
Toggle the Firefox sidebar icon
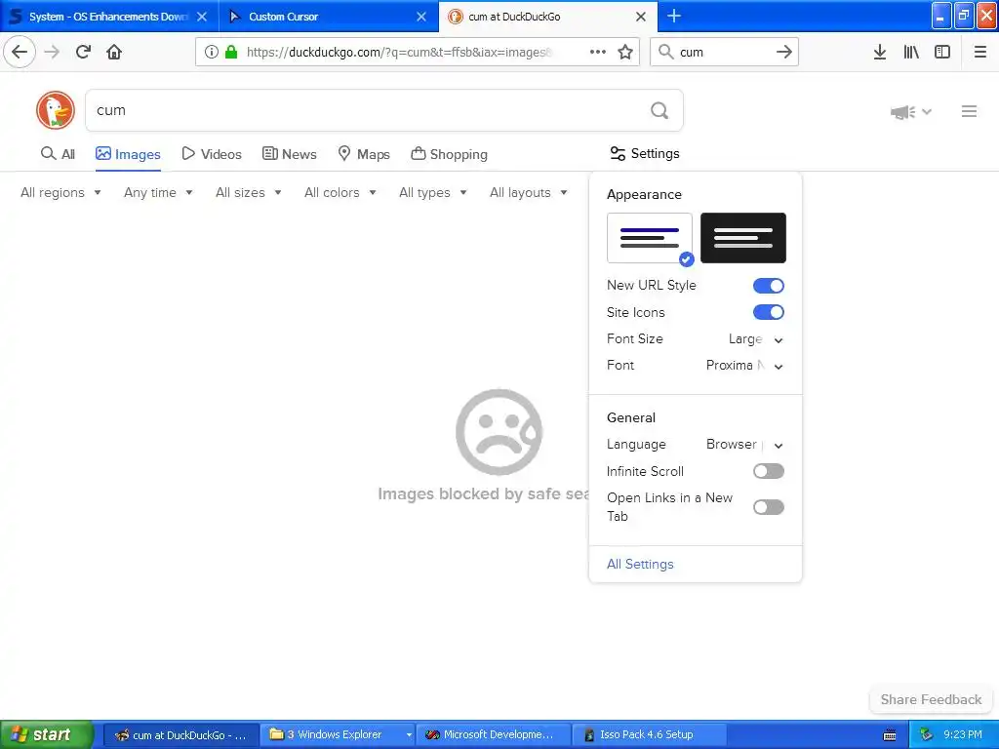pos(942,52)
